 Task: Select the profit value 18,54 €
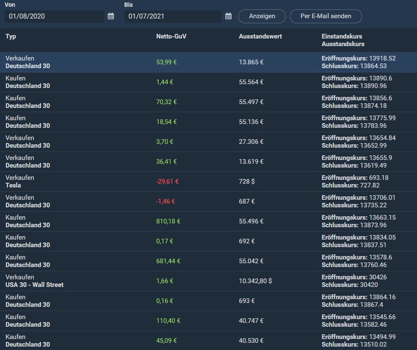pos(166,122)
